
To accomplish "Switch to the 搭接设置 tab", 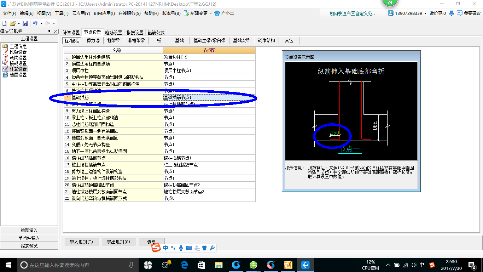I will coord(135,33).
